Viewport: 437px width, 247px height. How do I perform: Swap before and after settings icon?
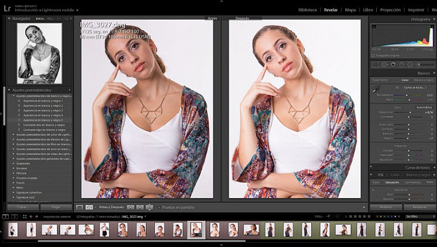click(149, 207)
